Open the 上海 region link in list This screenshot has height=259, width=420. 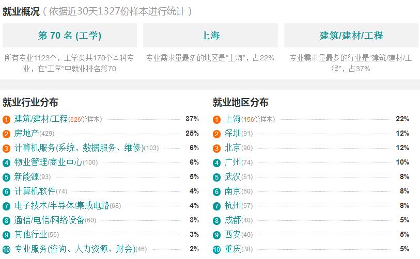[232, 119]
